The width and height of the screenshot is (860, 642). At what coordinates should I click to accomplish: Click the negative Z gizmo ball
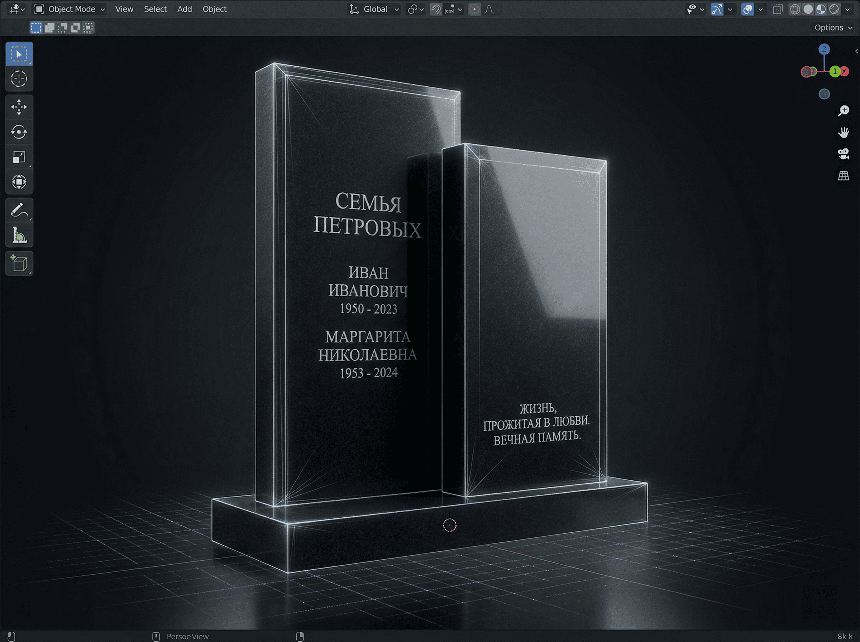pos(824,94)
